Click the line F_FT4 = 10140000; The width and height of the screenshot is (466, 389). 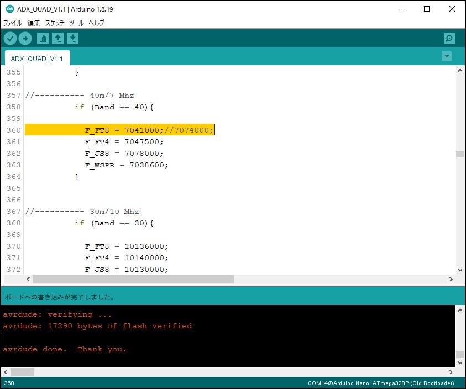126,257
